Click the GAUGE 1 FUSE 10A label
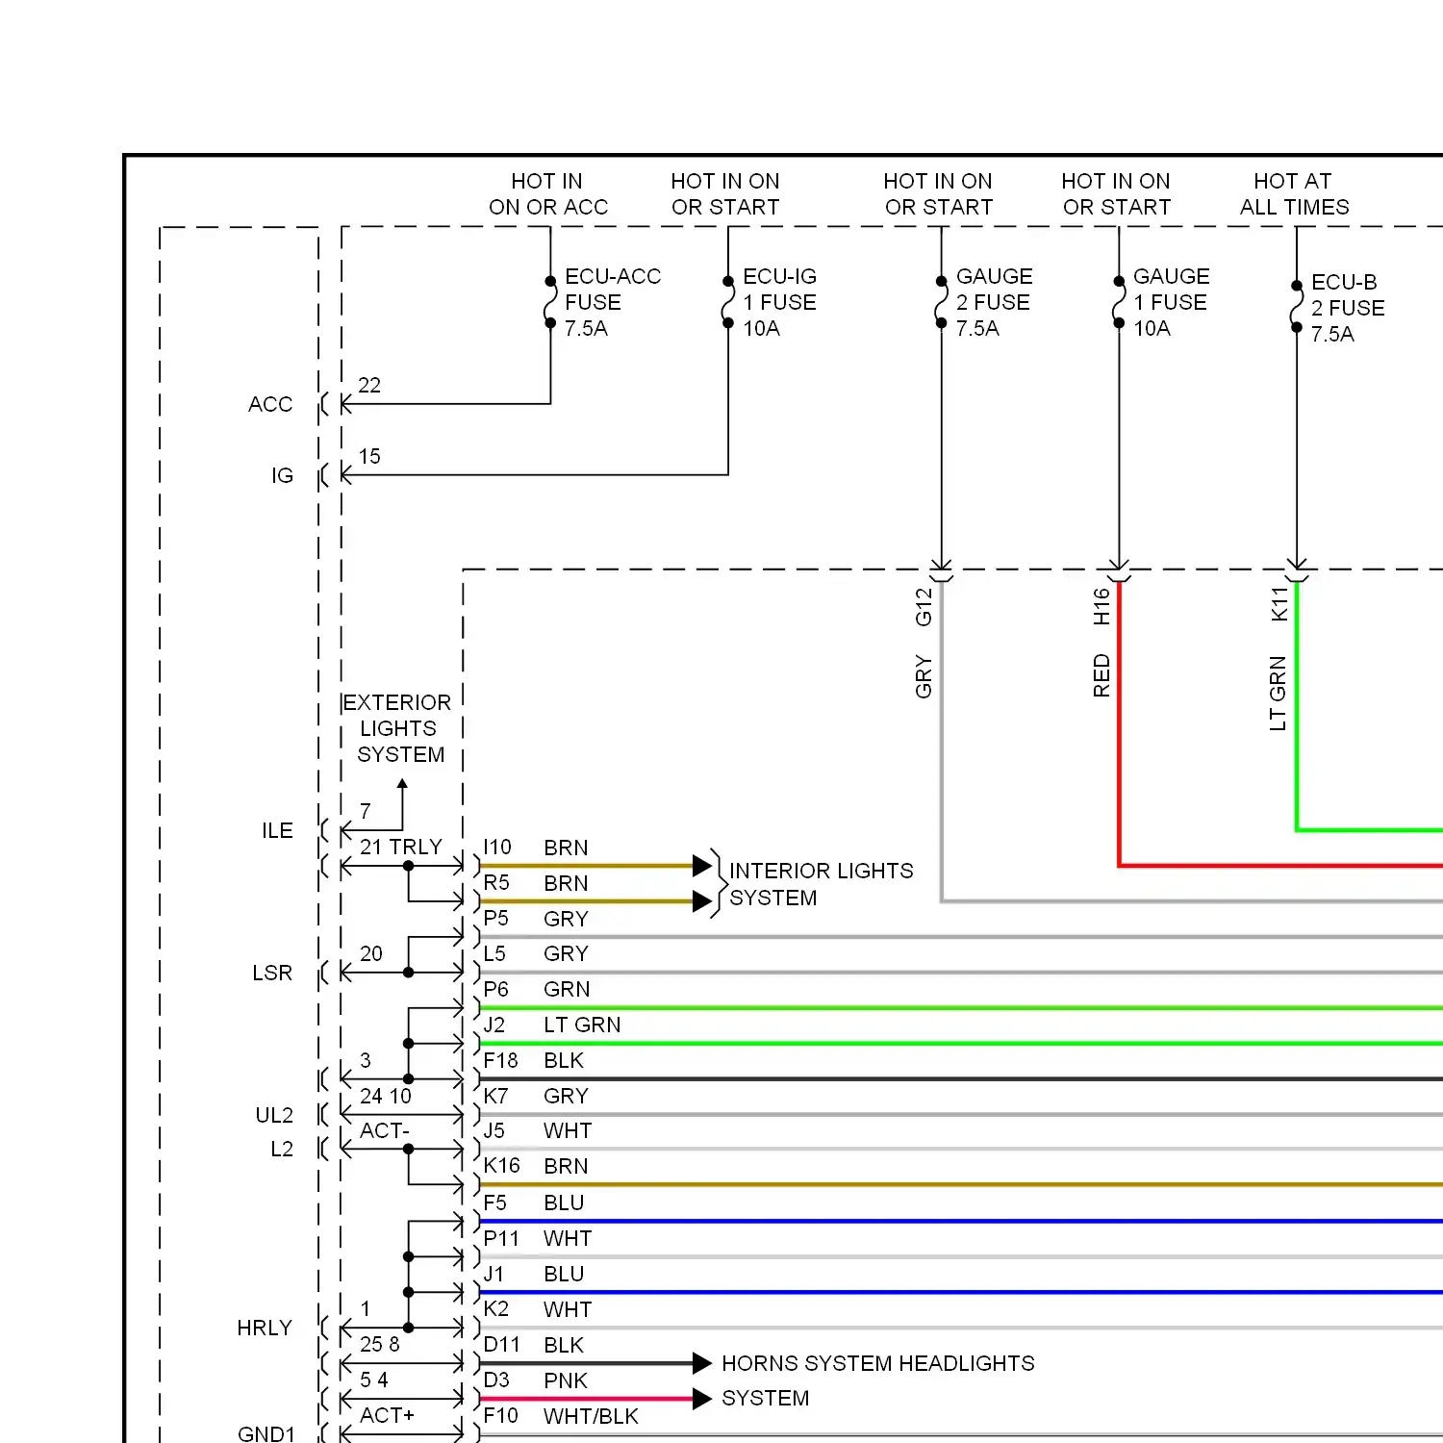This screenshot has height=1443, width=1443. click(x=1171, y=302)
